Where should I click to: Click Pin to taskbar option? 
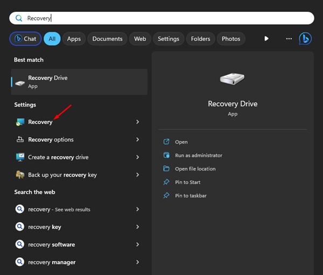pyautogui.click(x=191, y=196)
